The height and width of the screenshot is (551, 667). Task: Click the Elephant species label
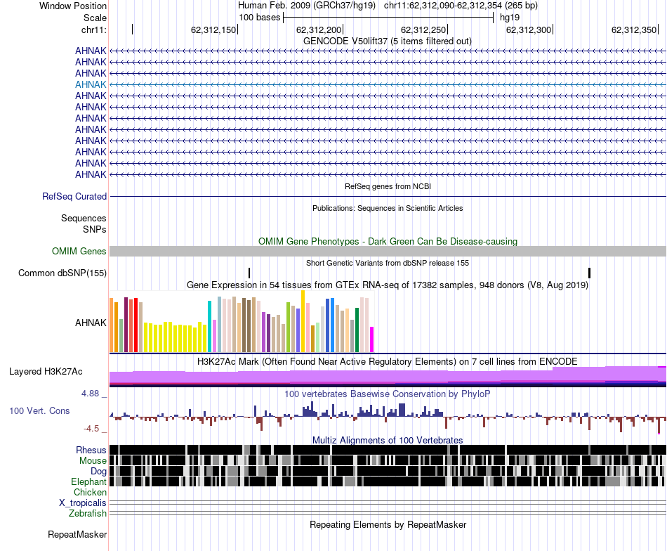click(x=89, y=482)
